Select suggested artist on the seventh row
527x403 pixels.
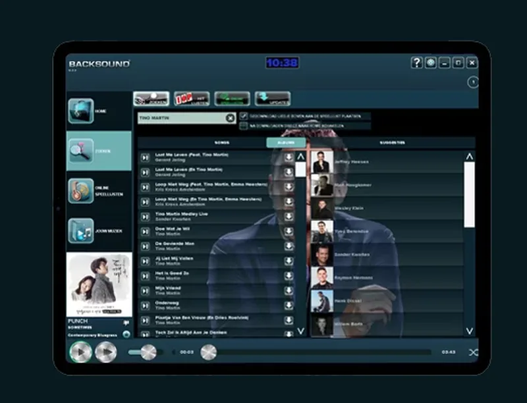(x=387, y=301)
